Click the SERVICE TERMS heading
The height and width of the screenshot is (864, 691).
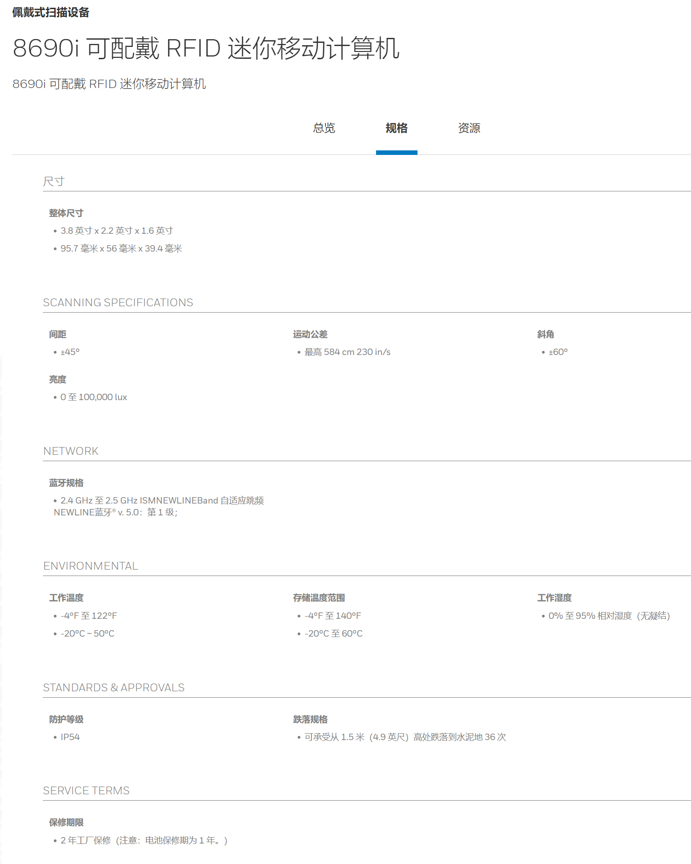[x=86, y=791]
